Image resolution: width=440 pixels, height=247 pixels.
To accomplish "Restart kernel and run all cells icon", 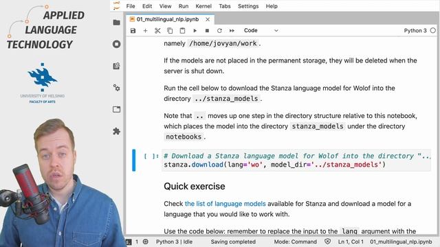I will click(x=232, y=30).
